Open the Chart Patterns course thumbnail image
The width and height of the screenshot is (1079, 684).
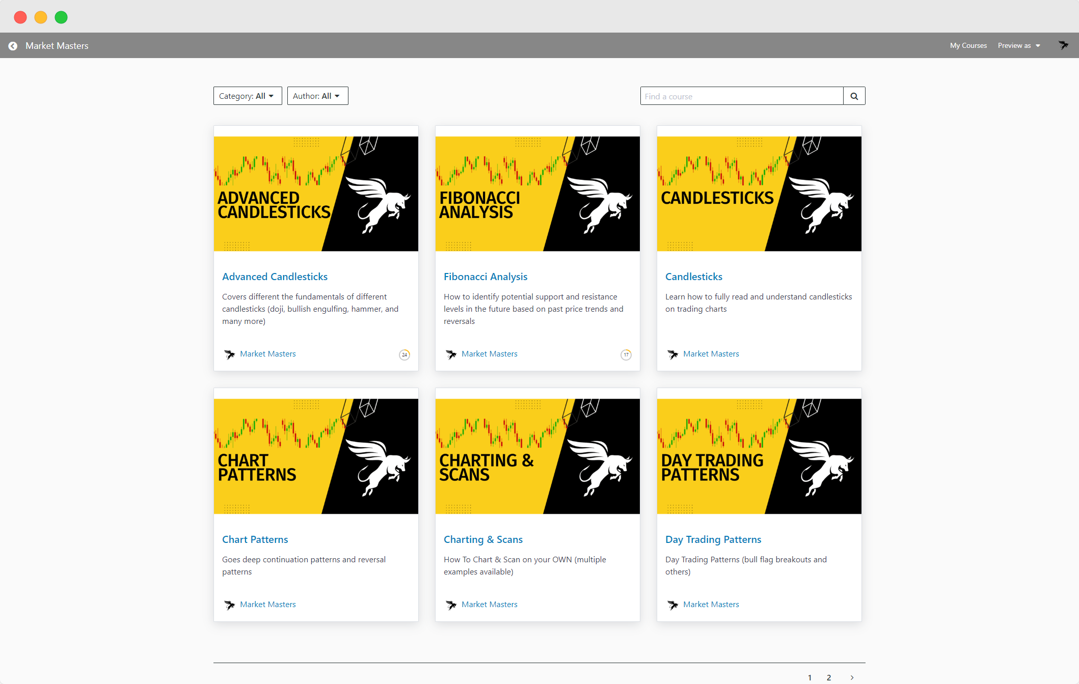coord(316,456)
